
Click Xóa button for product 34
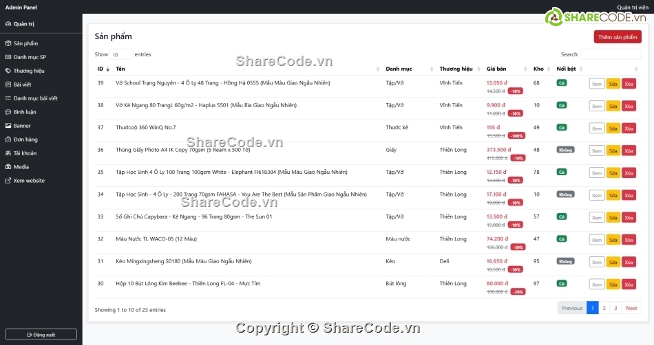click(629, 196)
